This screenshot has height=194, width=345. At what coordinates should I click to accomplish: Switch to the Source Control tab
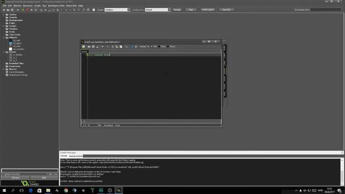pos(75,156)
